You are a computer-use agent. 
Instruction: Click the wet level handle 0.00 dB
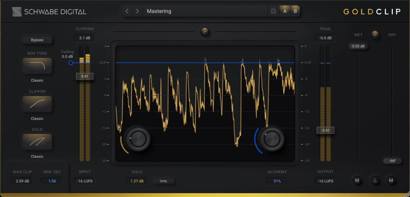358,46
